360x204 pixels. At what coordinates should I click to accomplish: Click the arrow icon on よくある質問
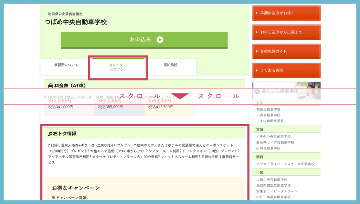257,70
